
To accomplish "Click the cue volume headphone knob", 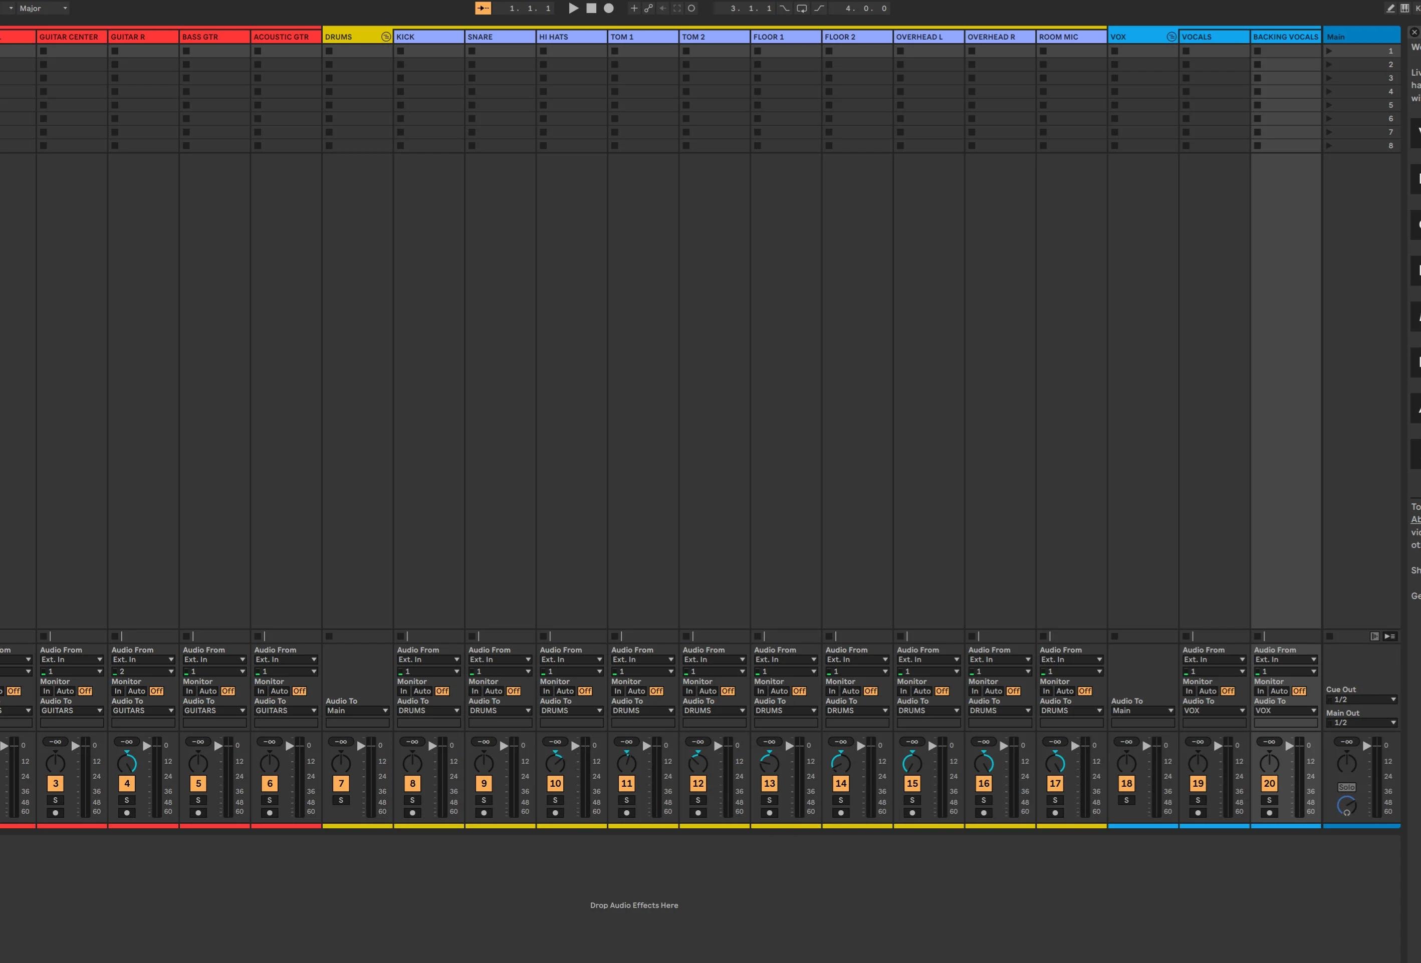I will tap(1347, 806).
